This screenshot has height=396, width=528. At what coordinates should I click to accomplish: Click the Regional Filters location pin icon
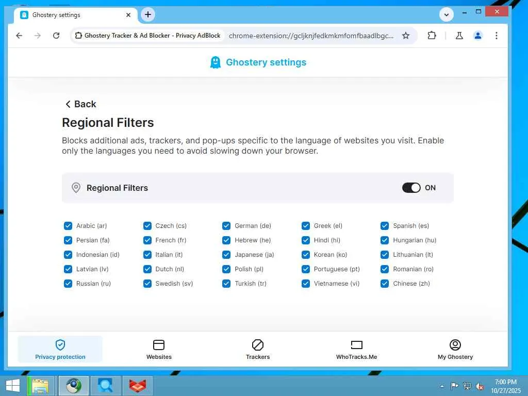coord(76,188)
